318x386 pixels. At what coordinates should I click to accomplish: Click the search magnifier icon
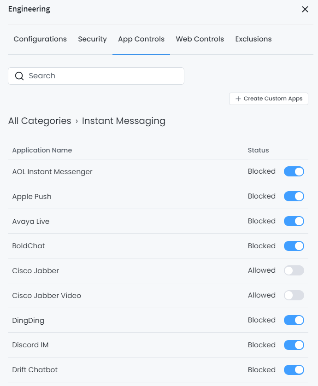(19, 76)
